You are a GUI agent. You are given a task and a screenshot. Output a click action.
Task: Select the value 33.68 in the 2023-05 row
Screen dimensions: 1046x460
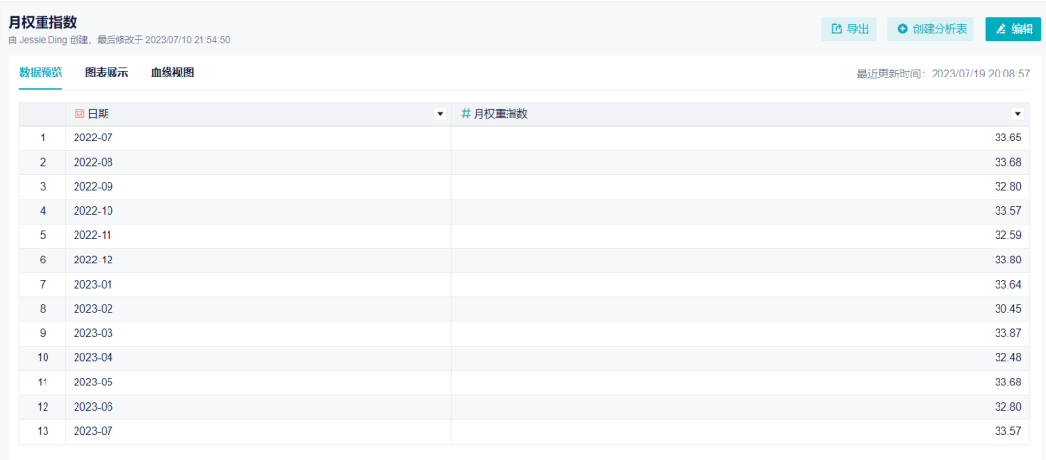[1007, 383]
